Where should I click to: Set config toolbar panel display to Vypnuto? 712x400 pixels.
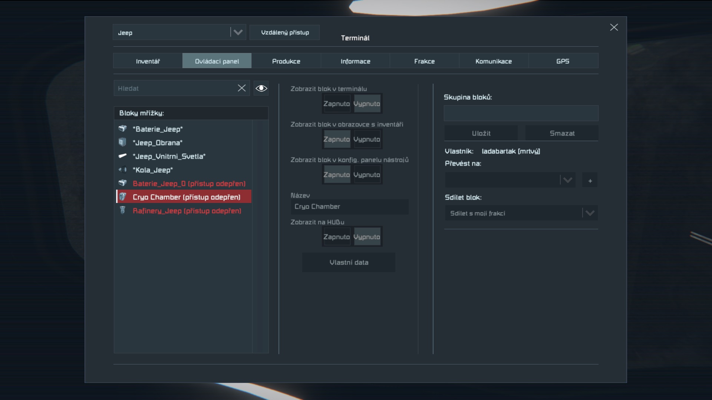[x=367, y=175]
